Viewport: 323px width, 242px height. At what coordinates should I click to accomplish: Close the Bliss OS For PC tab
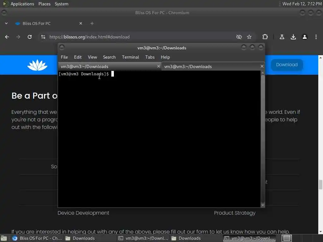pyautogui.click(x=81, y=23)
